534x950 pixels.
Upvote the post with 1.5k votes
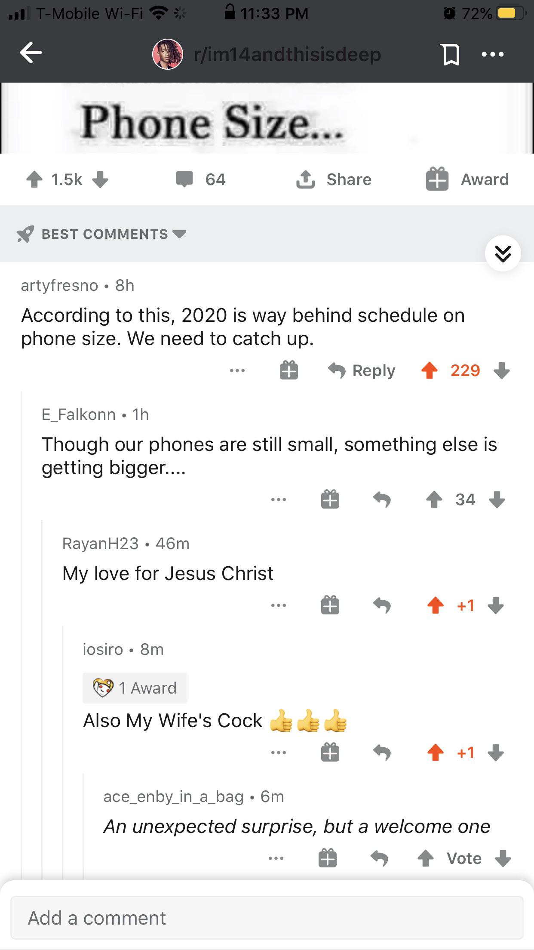[x=34, y=179]
